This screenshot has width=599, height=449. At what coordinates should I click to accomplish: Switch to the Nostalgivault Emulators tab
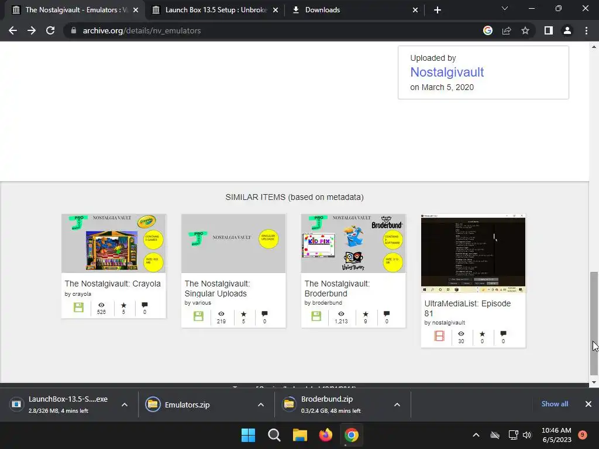(75, 10)
